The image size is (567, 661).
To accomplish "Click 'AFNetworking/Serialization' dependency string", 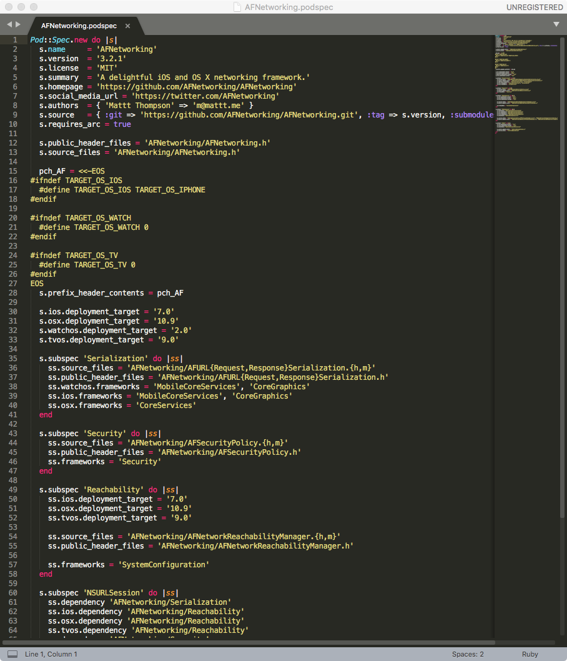I will pyautogui.click(x=170, y=602).
